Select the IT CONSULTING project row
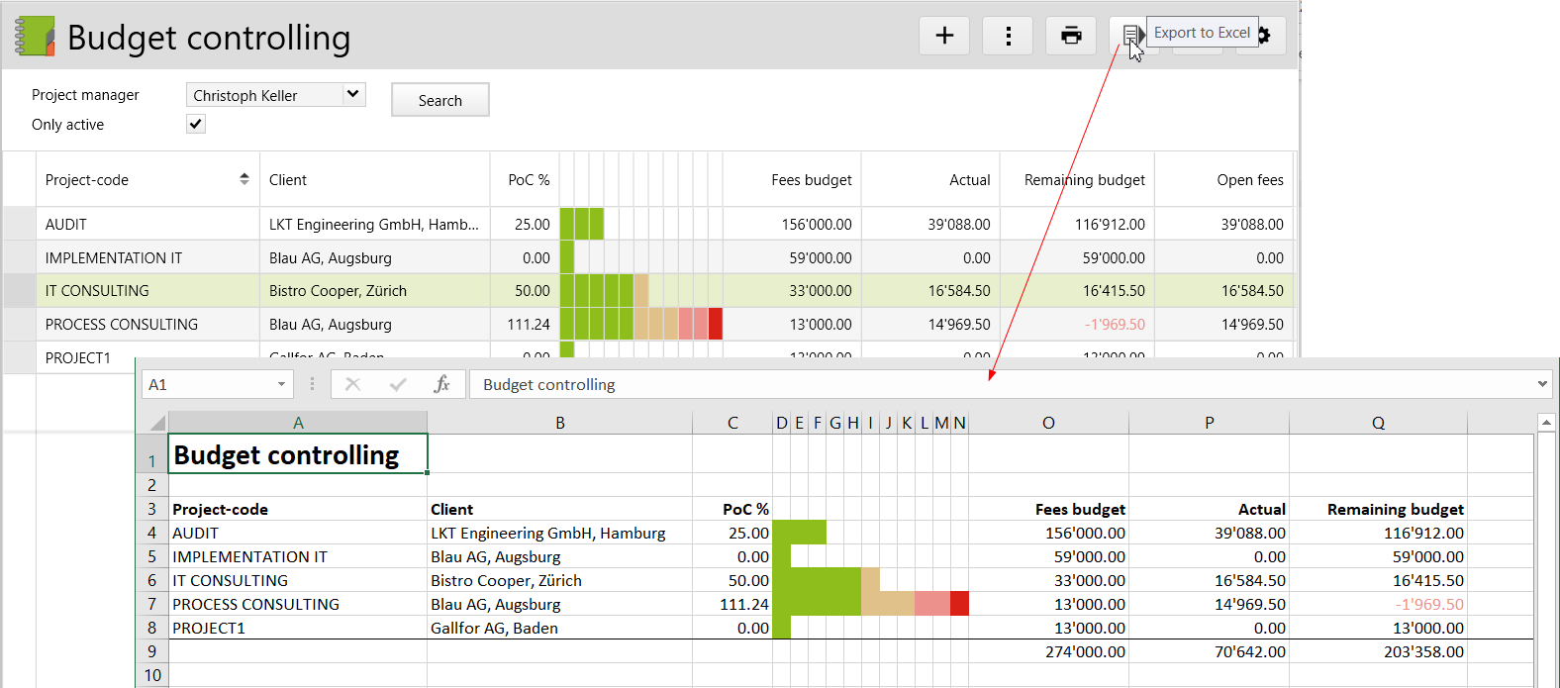Screen dimensions: 1560x688 97,291
